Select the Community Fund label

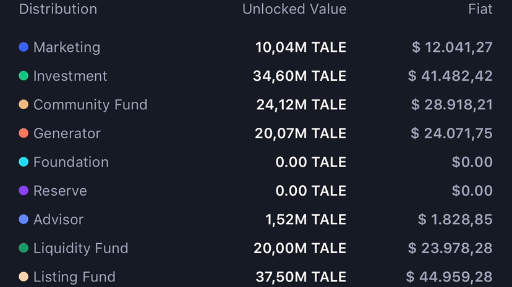click(90, 105)
